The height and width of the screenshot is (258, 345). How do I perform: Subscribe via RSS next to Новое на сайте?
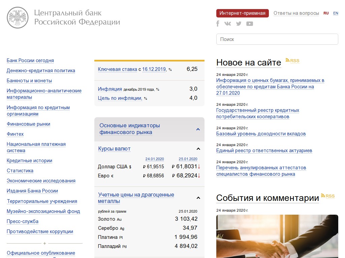click(x=292, y=60)
